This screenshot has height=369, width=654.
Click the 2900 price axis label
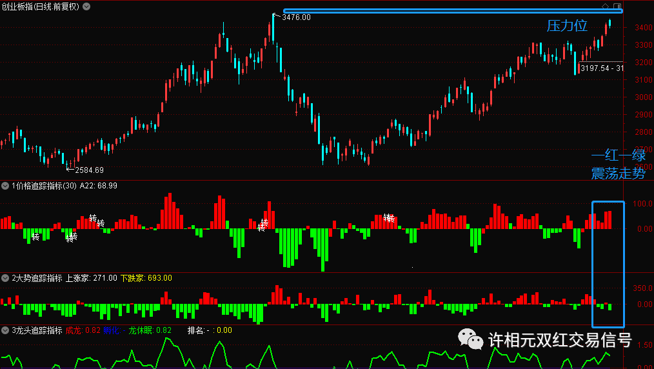644,115
